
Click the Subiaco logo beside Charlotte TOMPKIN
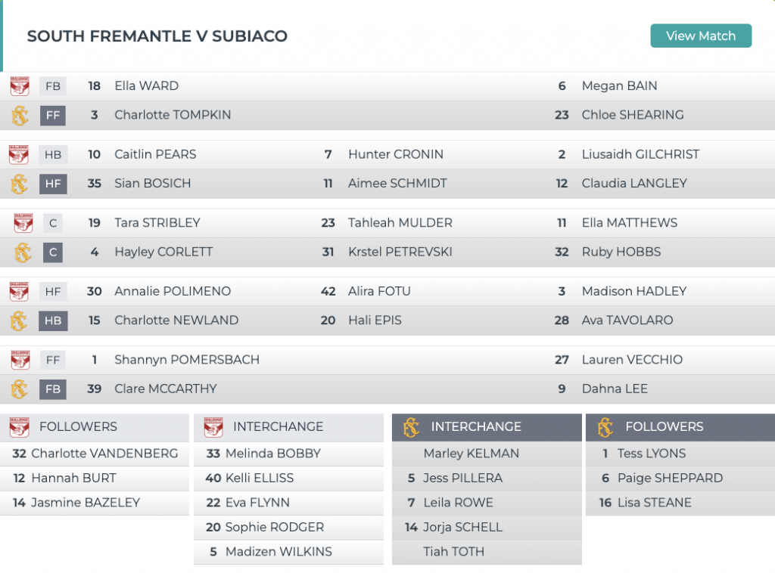click(20, 116)
